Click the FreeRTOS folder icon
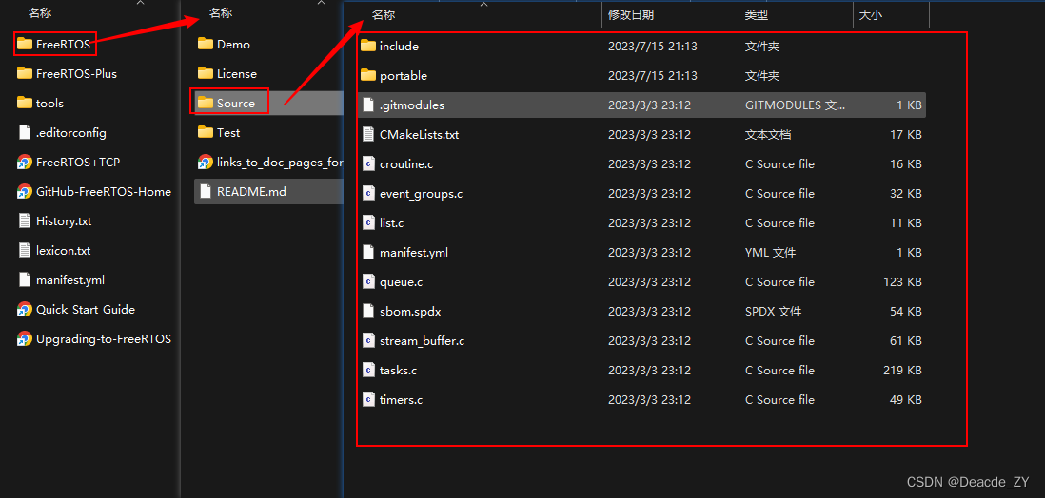This screenshot has height=498, width=1045. (25, 44)
